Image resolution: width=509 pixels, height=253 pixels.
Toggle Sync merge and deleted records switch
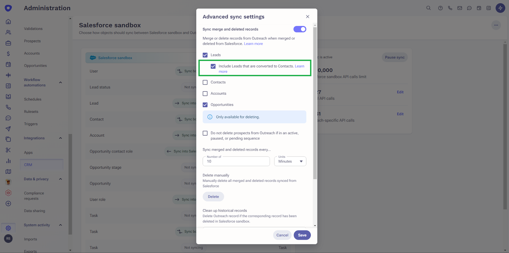coord(300,29)
